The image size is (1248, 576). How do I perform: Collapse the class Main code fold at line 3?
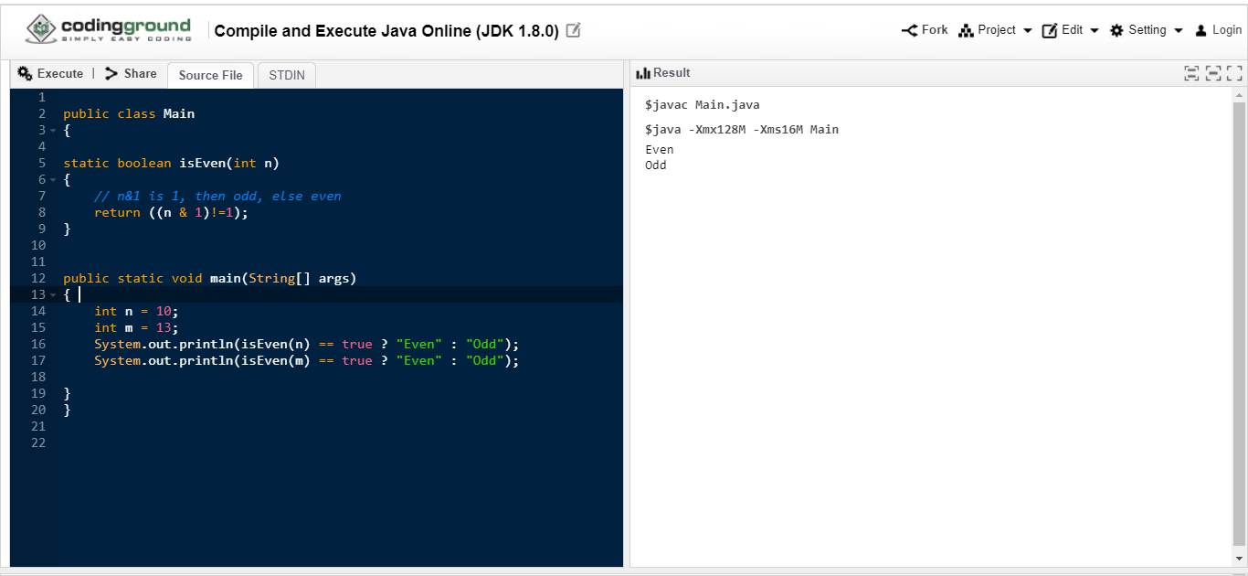pos(53,131)
